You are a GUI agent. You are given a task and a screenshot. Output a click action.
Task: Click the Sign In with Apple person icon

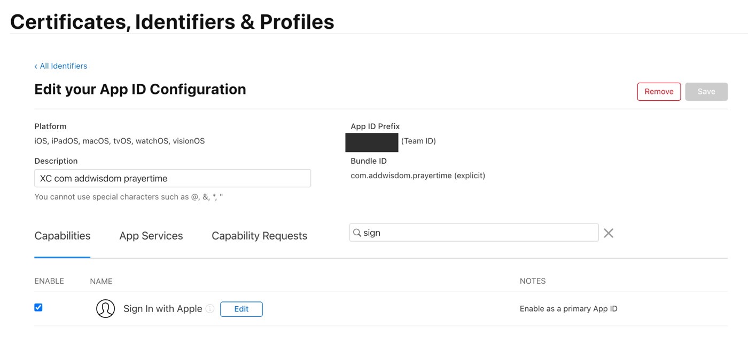[105, 308]
